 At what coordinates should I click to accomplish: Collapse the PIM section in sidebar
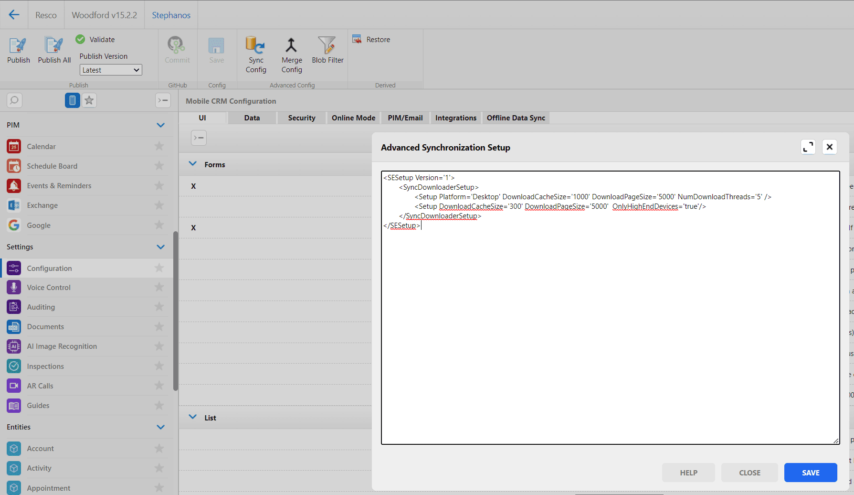160,125
